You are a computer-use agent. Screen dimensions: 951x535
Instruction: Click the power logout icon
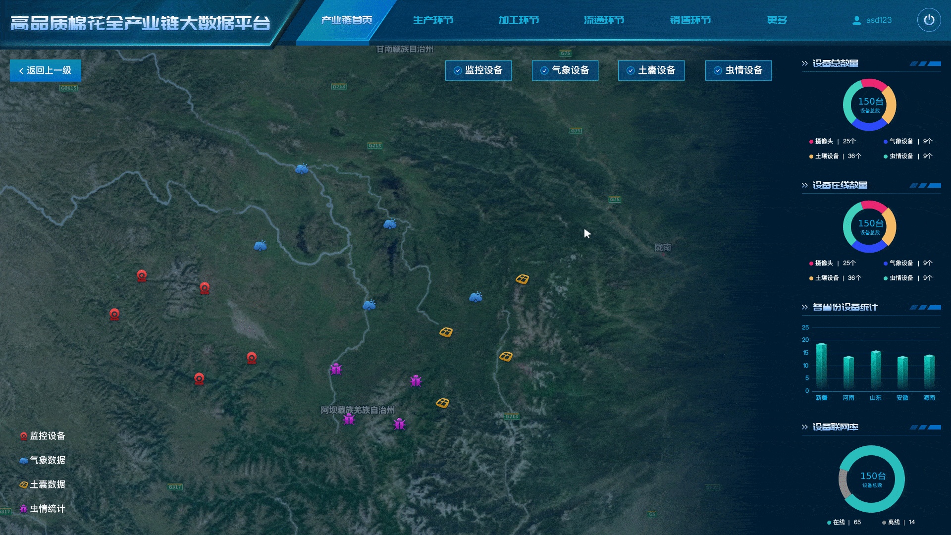point(929,20)
